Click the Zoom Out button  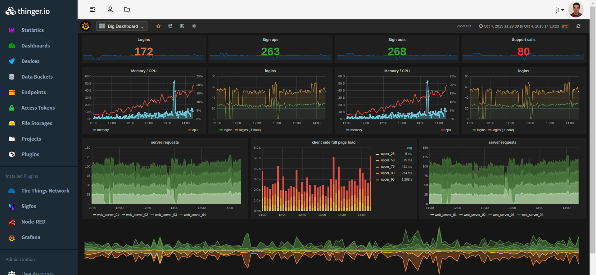pyautogui.click(x=464, y=26)
